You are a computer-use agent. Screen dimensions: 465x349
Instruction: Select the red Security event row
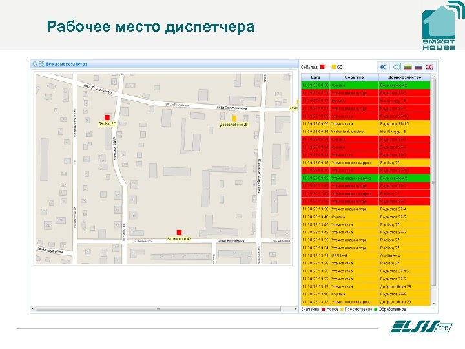pyautogui.click(x=366, y=101)
